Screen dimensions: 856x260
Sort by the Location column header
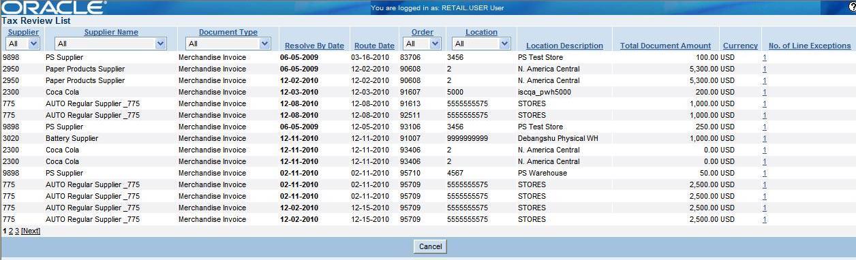(x=481, y=32)
